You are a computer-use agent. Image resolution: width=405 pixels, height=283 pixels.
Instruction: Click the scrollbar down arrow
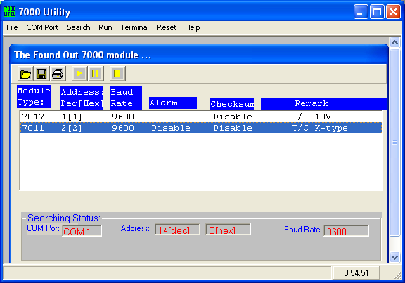click(x=394, y=257)
